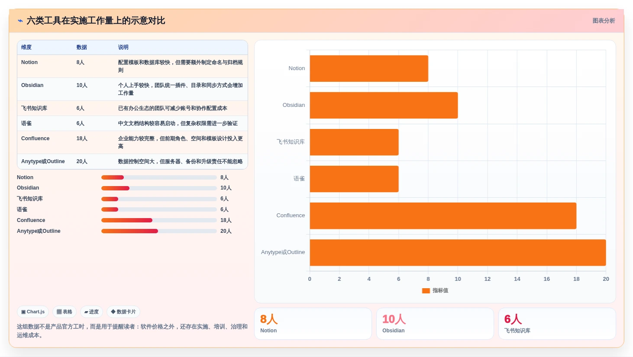Click the 飞书知识库 table row name
The height and width of the screenshot is (357, 633).
coord(34,108)
